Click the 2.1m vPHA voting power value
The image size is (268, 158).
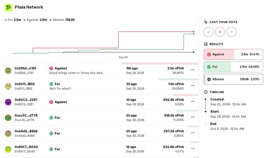(175, 68)
